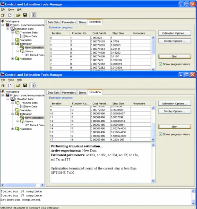Expand Validation node in upper tree
Image resolution: width=197 pixels, height=209 pixels.
click(x=12, y=59)
